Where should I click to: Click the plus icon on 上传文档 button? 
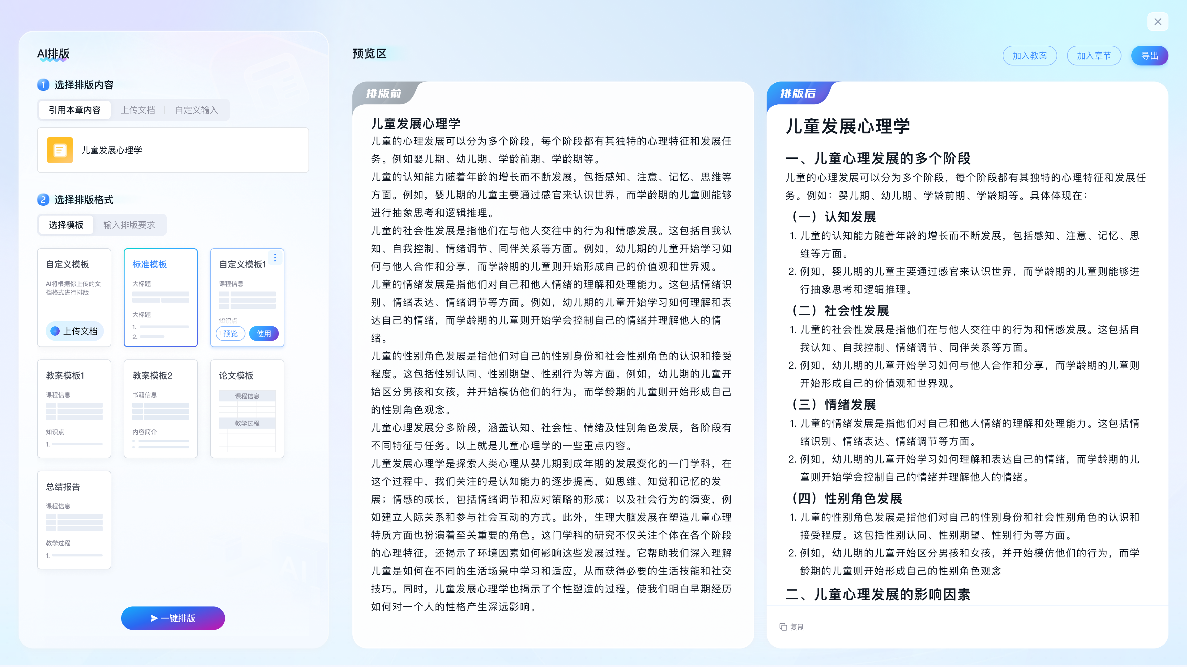[x=55, y=331]
